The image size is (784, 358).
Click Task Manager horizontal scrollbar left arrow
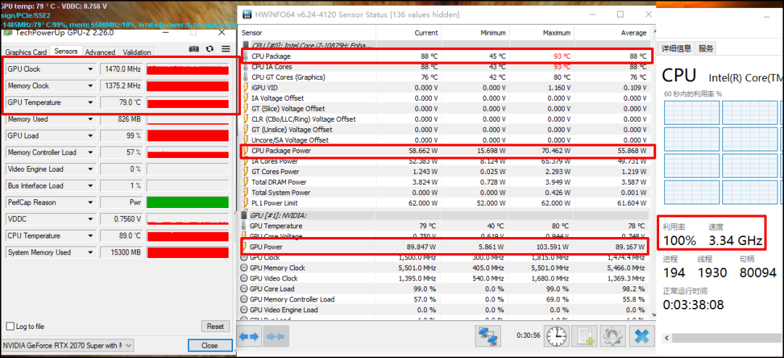[x=666, y=338]
